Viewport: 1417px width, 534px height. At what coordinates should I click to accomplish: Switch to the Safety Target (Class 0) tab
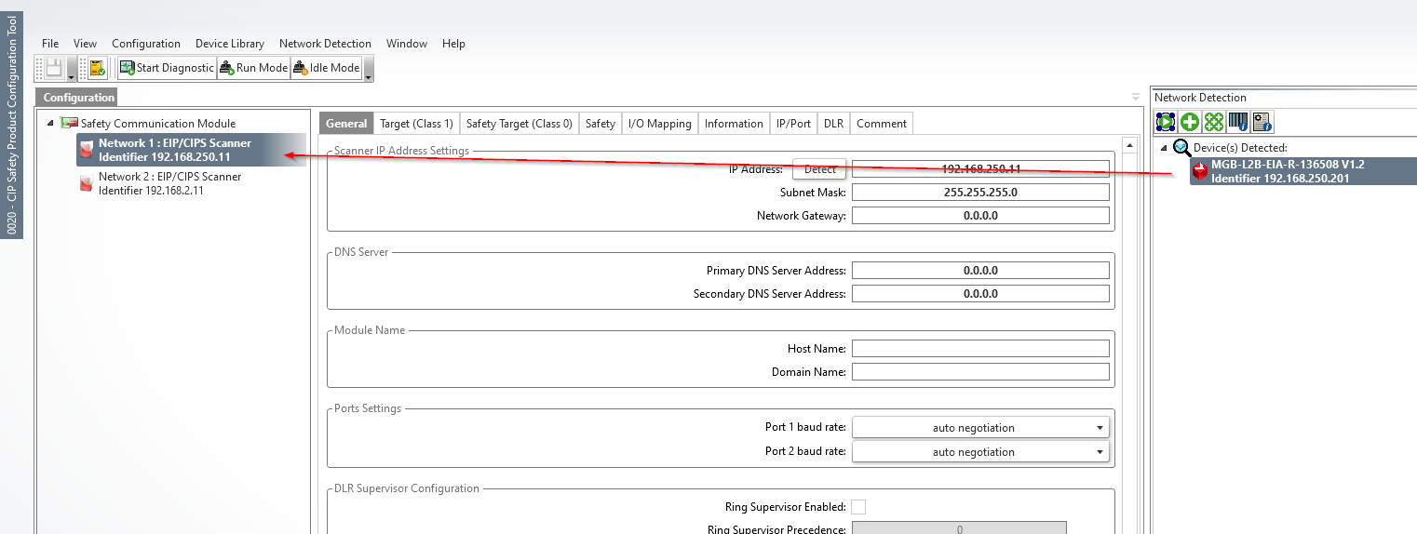pos(519,124)
